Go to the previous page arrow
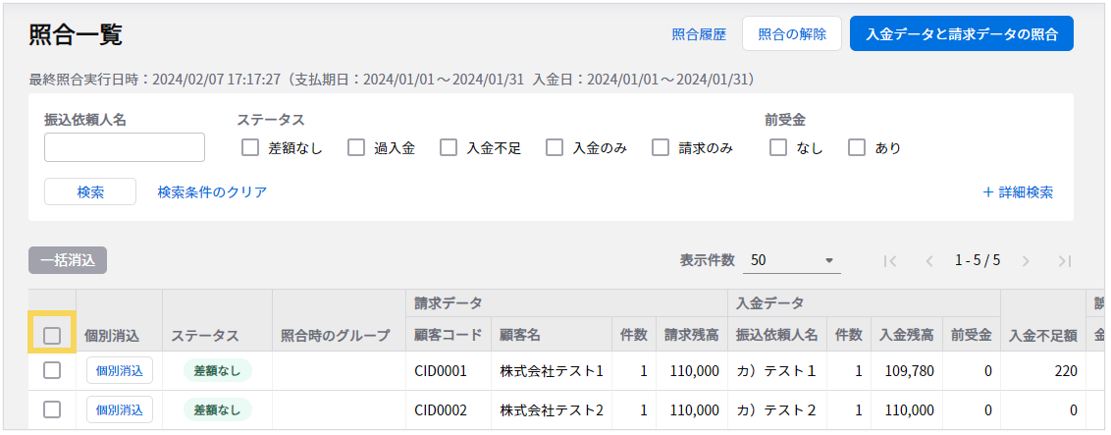Image resolution: width=1111 pixels, height=435 pixels. click(x=928, y=261)
